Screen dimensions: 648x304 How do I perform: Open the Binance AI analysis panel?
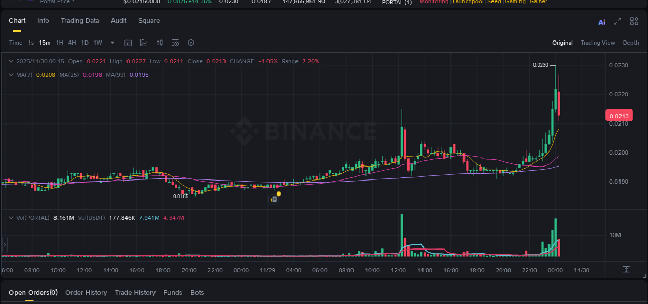tap(602, 21)
